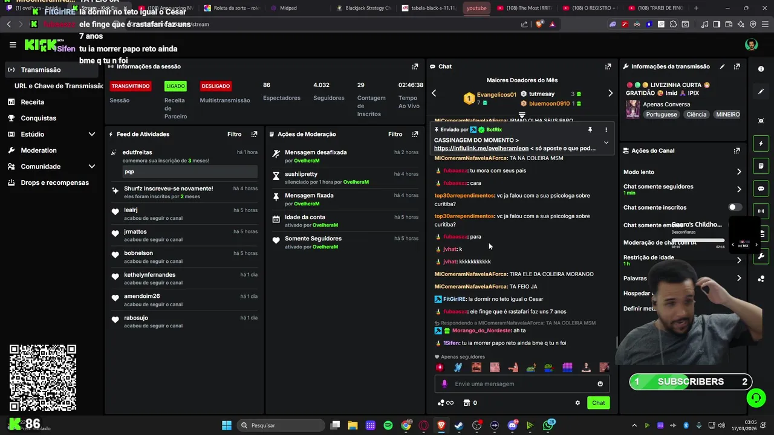This screenshot has width=774, height=435.
Task: Click the Apenas Conversa category thumbnail
Action: [x=633, y=109]
